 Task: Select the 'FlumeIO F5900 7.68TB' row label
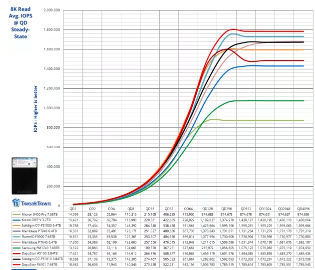click(38, 237)
